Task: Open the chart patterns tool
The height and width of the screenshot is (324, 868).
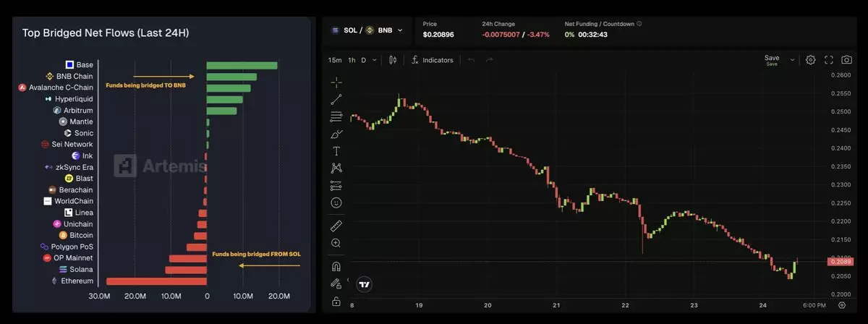Action: (x=336, y=168)
